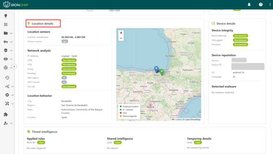
Task: Click the SIM native es badge
Action: pyautogui.click(x=64, y=78)
